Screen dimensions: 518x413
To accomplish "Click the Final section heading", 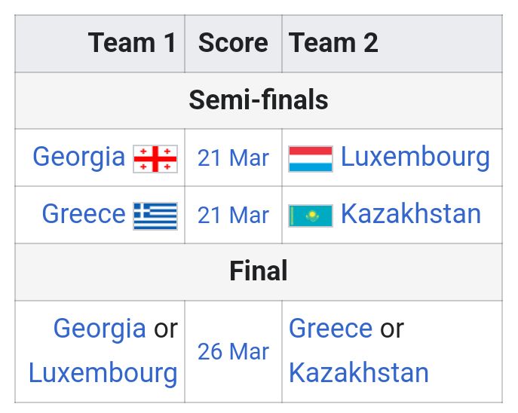I will click(259, 272).
